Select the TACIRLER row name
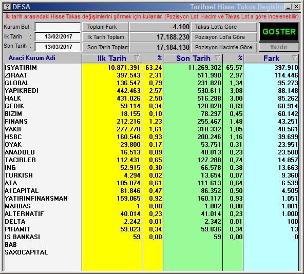Screen dimensions: 304x274 click(x=21, y=160)
